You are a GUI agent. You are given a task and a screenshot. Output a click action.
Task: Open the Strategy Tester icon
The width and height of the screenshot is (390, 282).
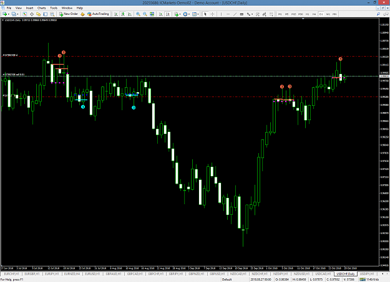point(52,14)
